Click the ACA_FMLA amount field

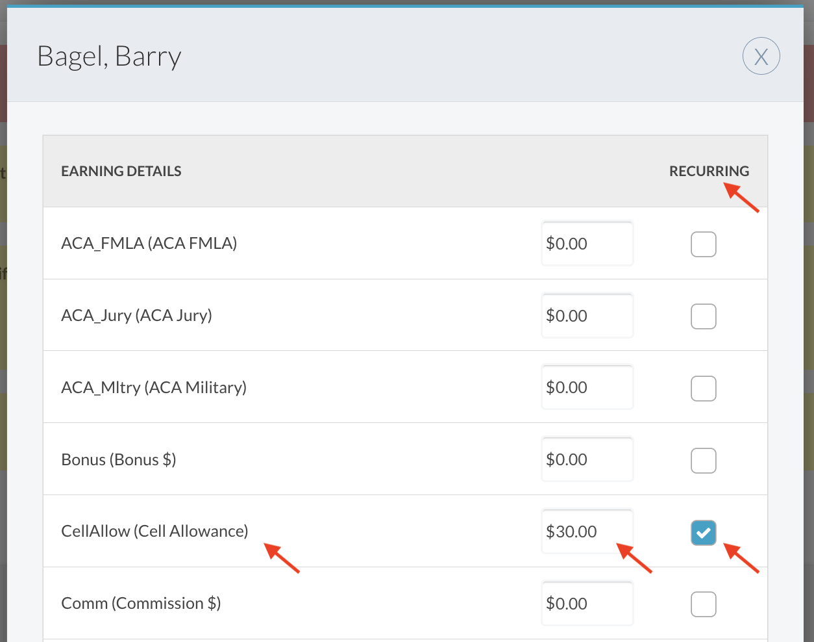click(587, 244)
